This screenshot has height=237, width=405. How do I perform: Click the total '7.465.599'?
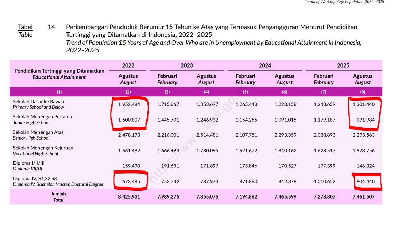coord(286,196)
